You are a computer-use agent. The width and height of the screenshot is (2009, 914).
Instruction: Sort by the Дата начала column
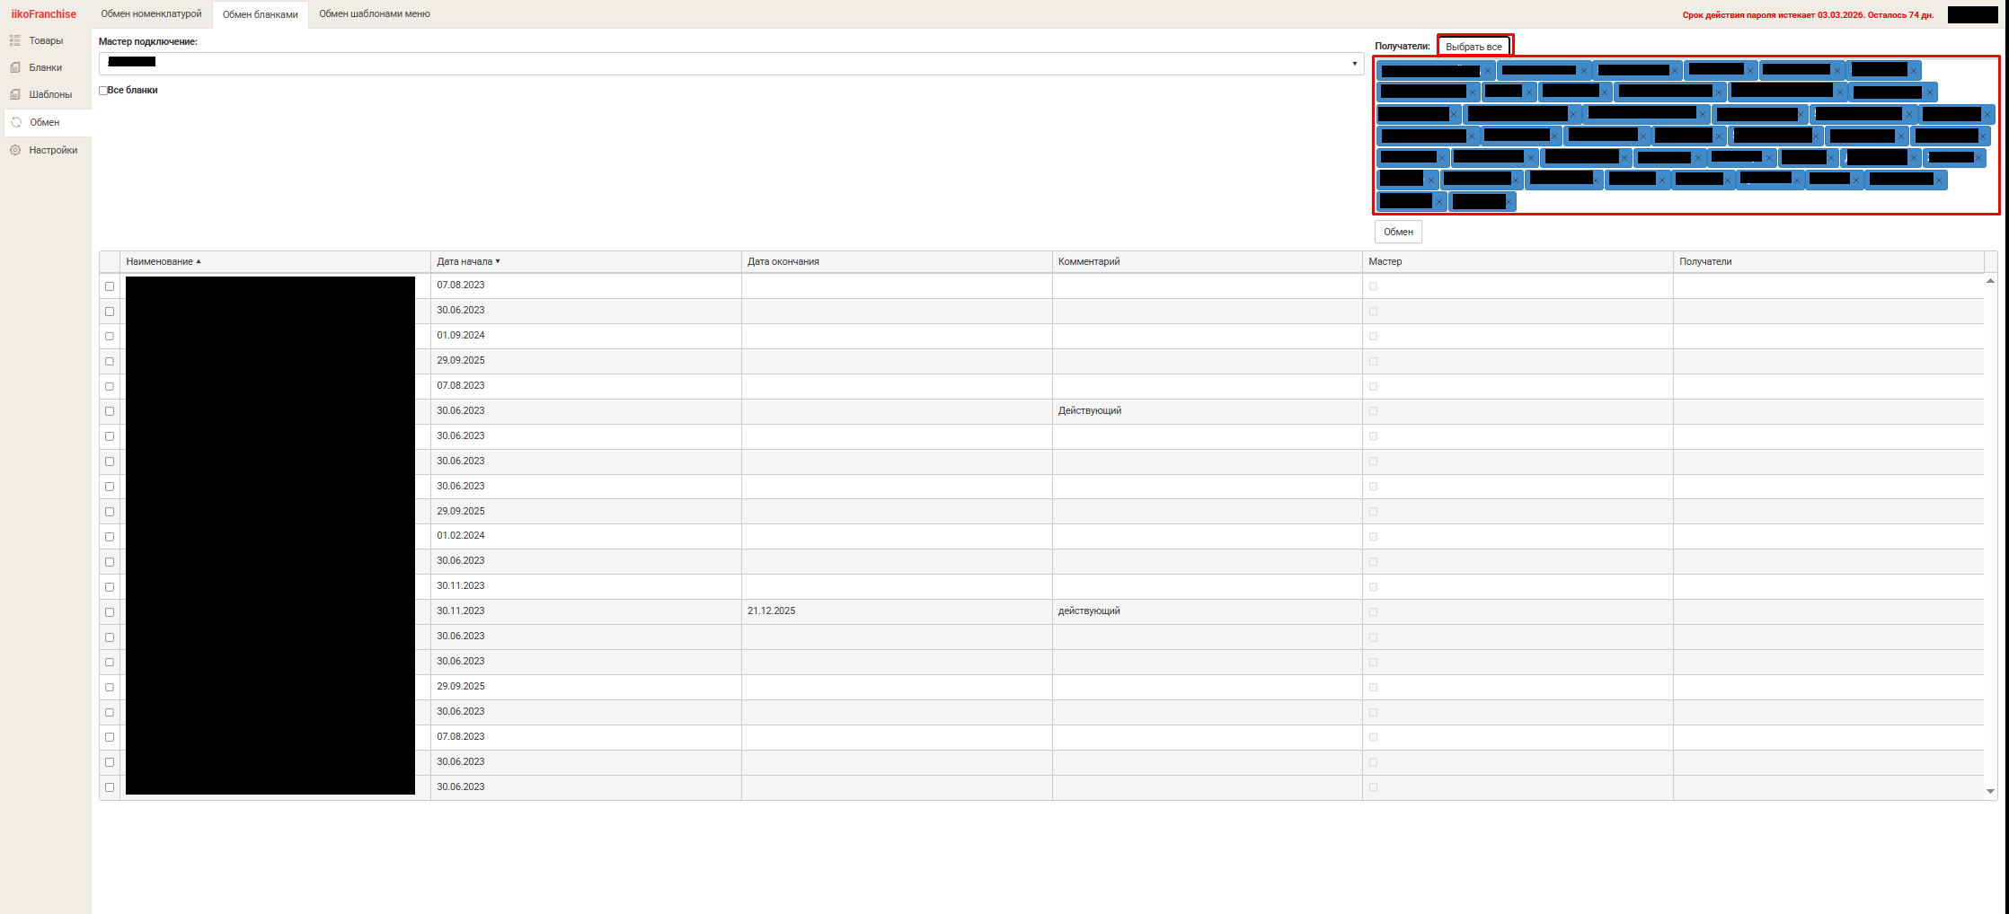tap(586, 261)
